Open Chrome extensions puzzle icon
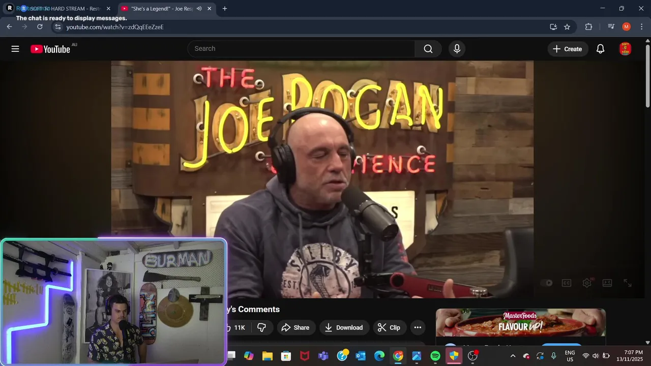The height and width of the screenshot is (366, 651). point(589,27)
